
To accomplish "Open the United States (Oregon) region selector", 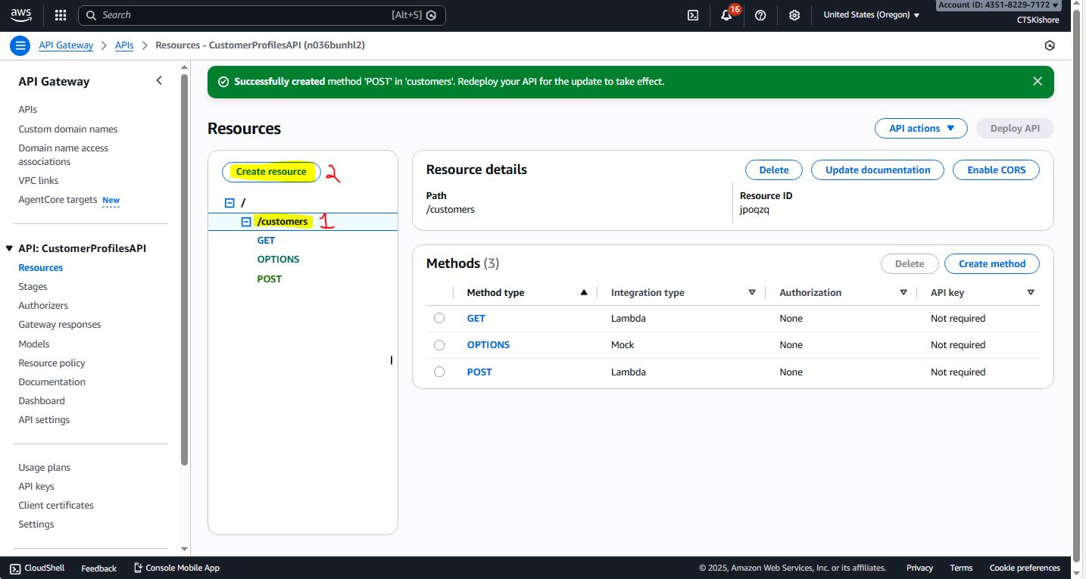I will click(x=871, y=15).
